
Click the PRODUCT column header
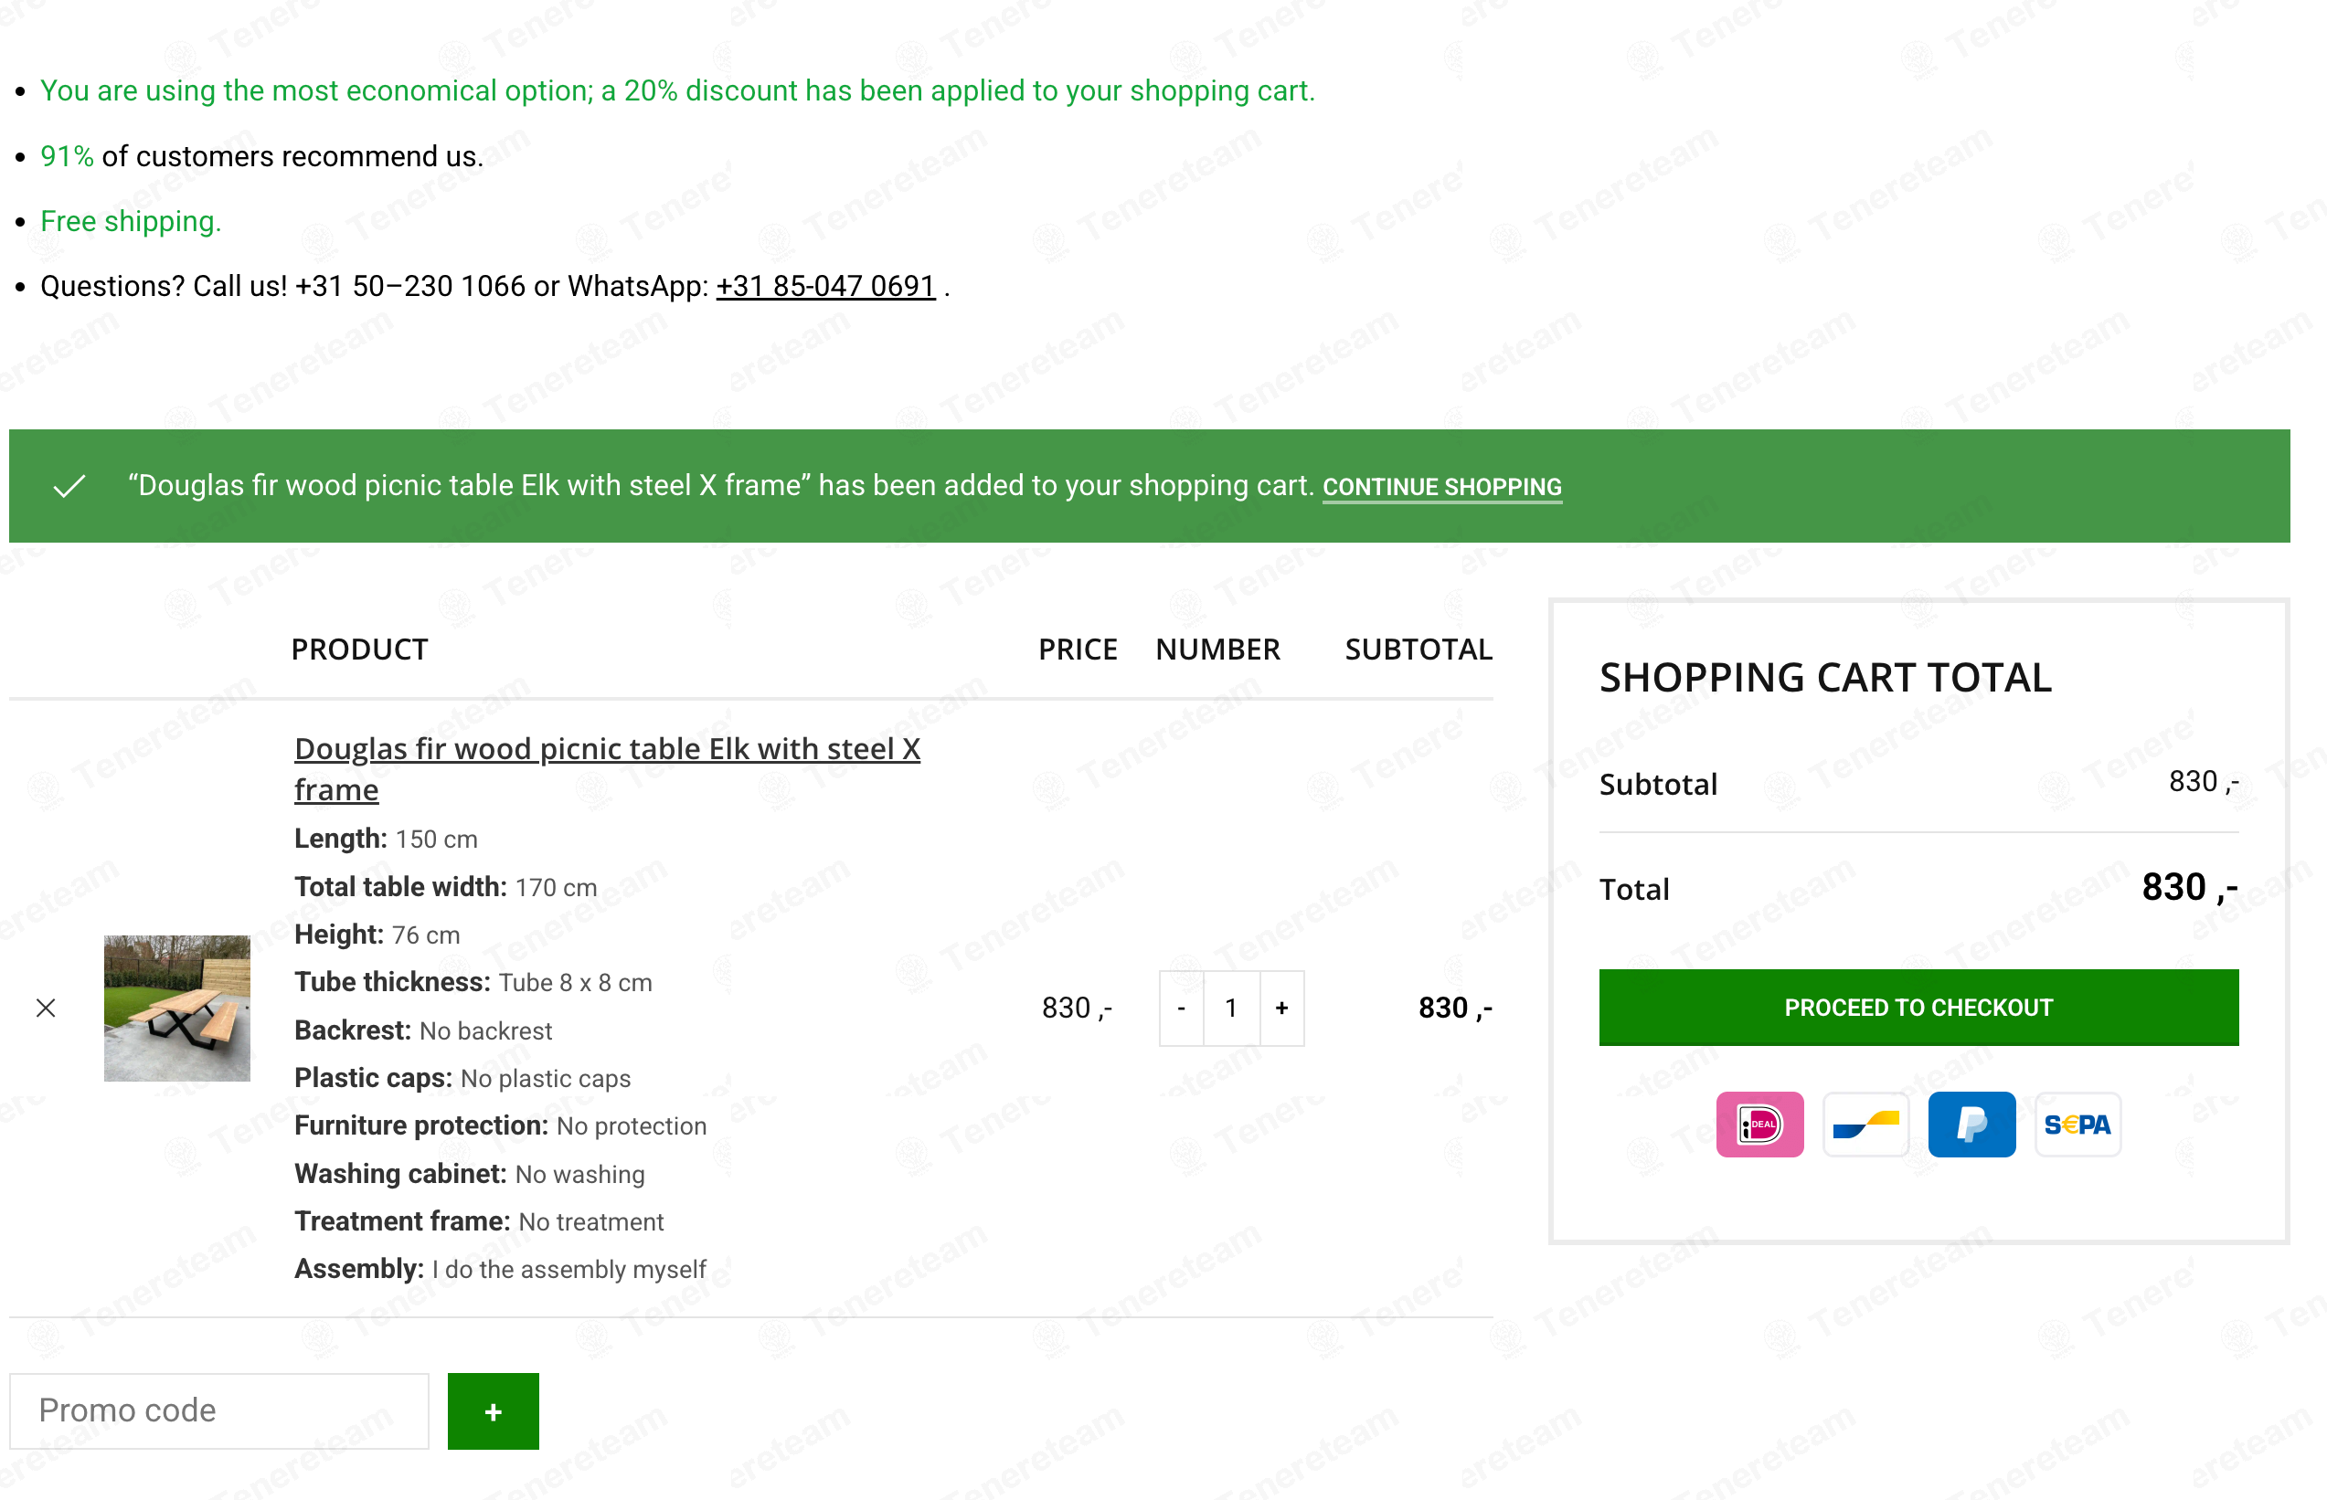point(359,650)
